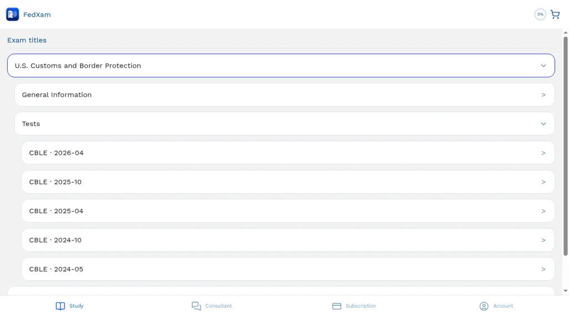Select the CBLE · 2026-04 text

point(56,153)
